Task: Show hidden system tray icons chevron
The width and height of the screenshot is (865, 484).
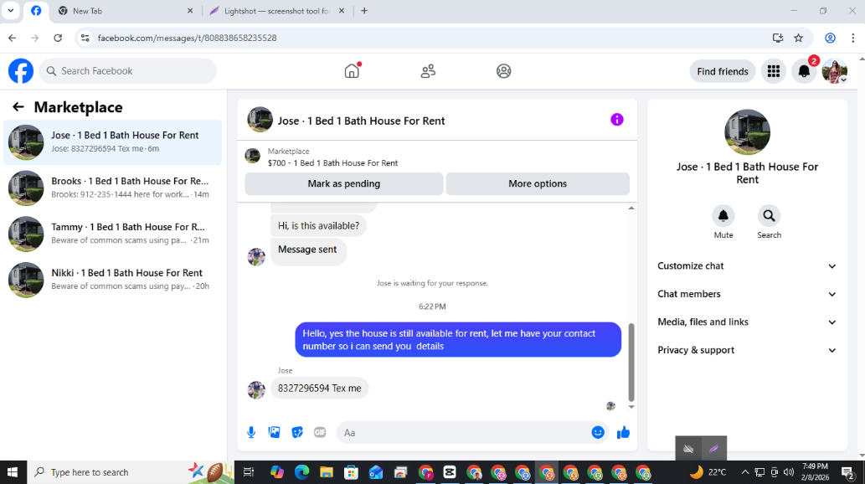Action: [744, 472]
